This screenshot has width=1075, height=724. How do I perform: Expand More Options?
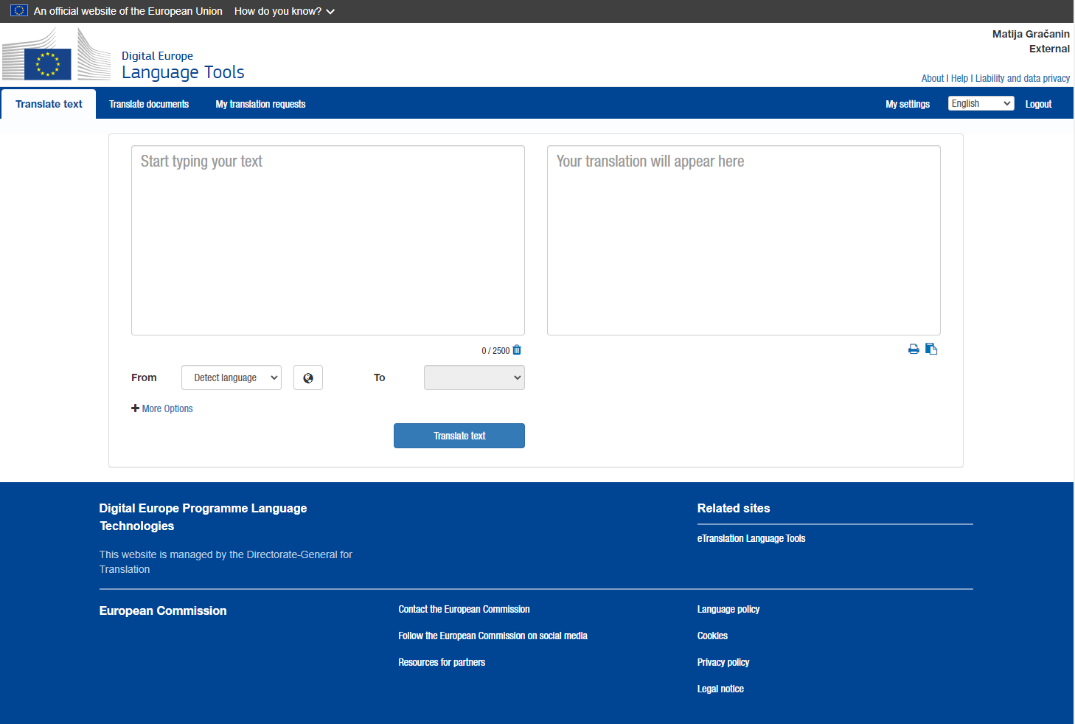tap(162, 408)
